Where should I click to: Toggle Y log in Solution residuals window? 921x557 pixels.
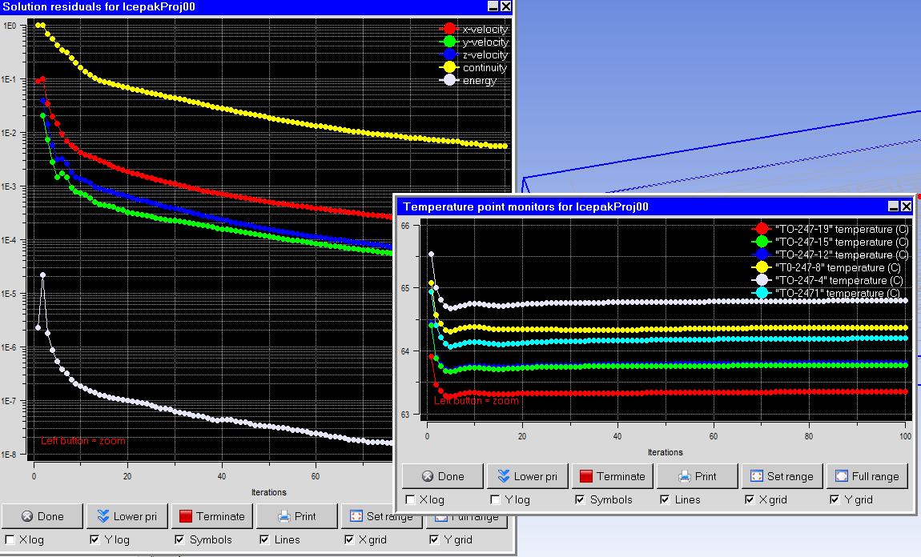pos(95,539)
